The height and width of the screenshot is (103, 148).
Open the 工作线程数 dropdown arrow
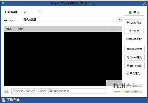(x=40, y=12)
